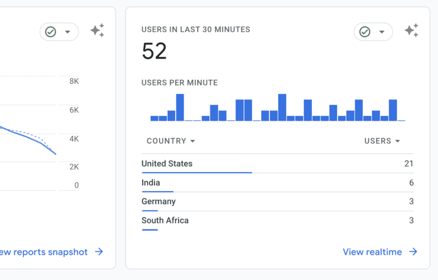
Task: Open the View realtime link
Action: (x=372, y=252)
